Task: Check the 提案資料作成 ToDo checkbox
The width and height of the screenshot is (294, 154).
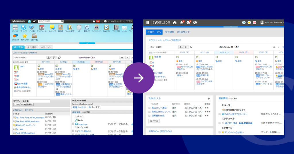Action: click(149, 116)
